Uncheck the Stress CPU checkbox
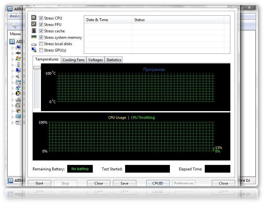The image size is (263, 204). 41,18
